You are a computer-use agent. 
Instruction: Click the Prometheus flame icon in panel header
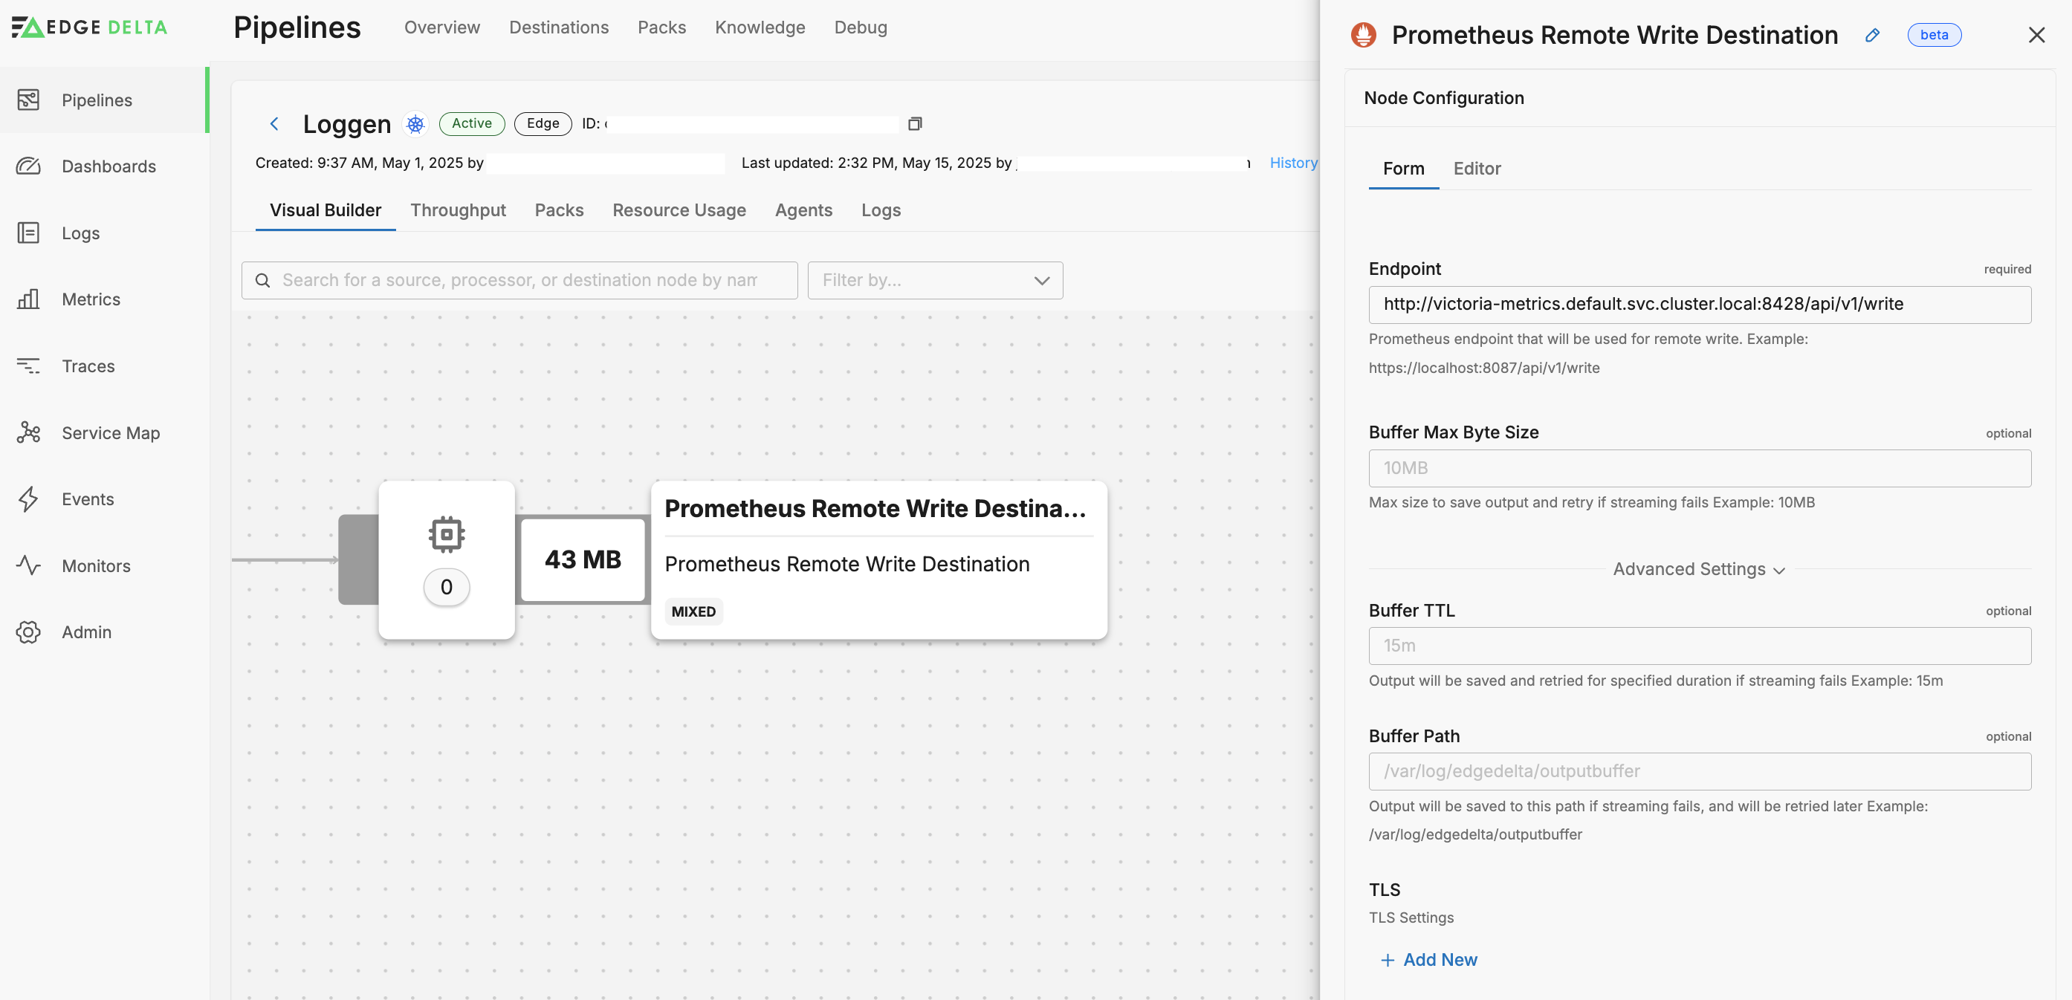click(1363, 35)
